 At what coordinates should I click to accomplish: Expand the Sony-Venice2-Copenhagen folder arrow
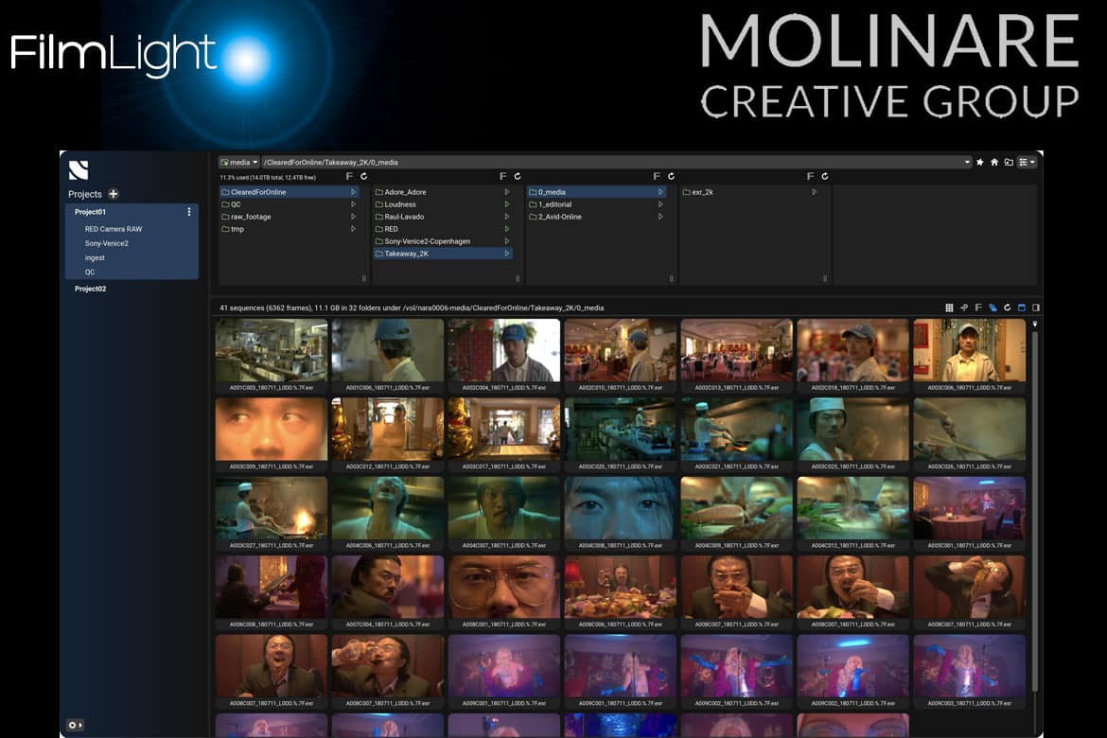[507, 241]
